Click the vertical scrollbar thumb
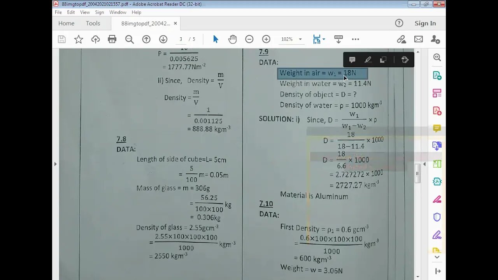 point(418,173)
